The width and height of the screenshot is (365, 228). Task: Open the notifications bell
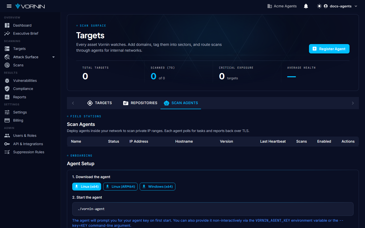(306, 6)
